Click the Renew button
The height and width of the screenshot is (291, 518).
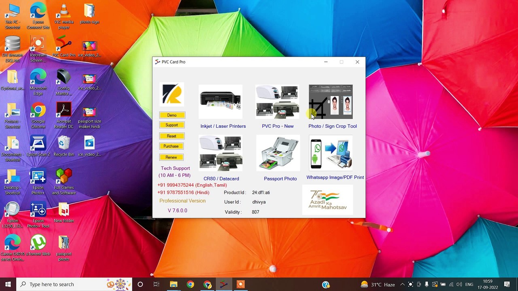tap(172, 157)
